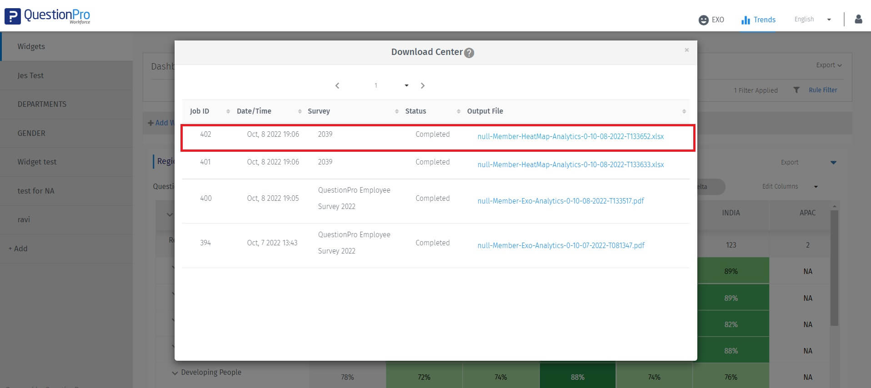This screenshot has width=871, height=388.
Task: Expand the widget Export dropdown arrow
Action: 833,163
